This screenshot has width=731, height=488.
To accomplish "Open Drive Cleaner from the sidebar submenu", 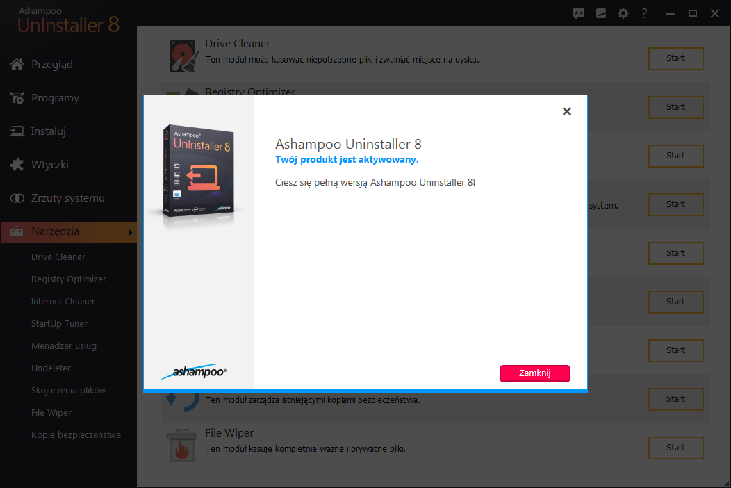I will point(58,257).
